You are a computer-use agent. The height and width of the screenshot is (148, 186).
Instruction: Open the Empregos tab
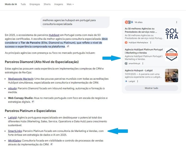pyautogui.click(x=35, y=4)
